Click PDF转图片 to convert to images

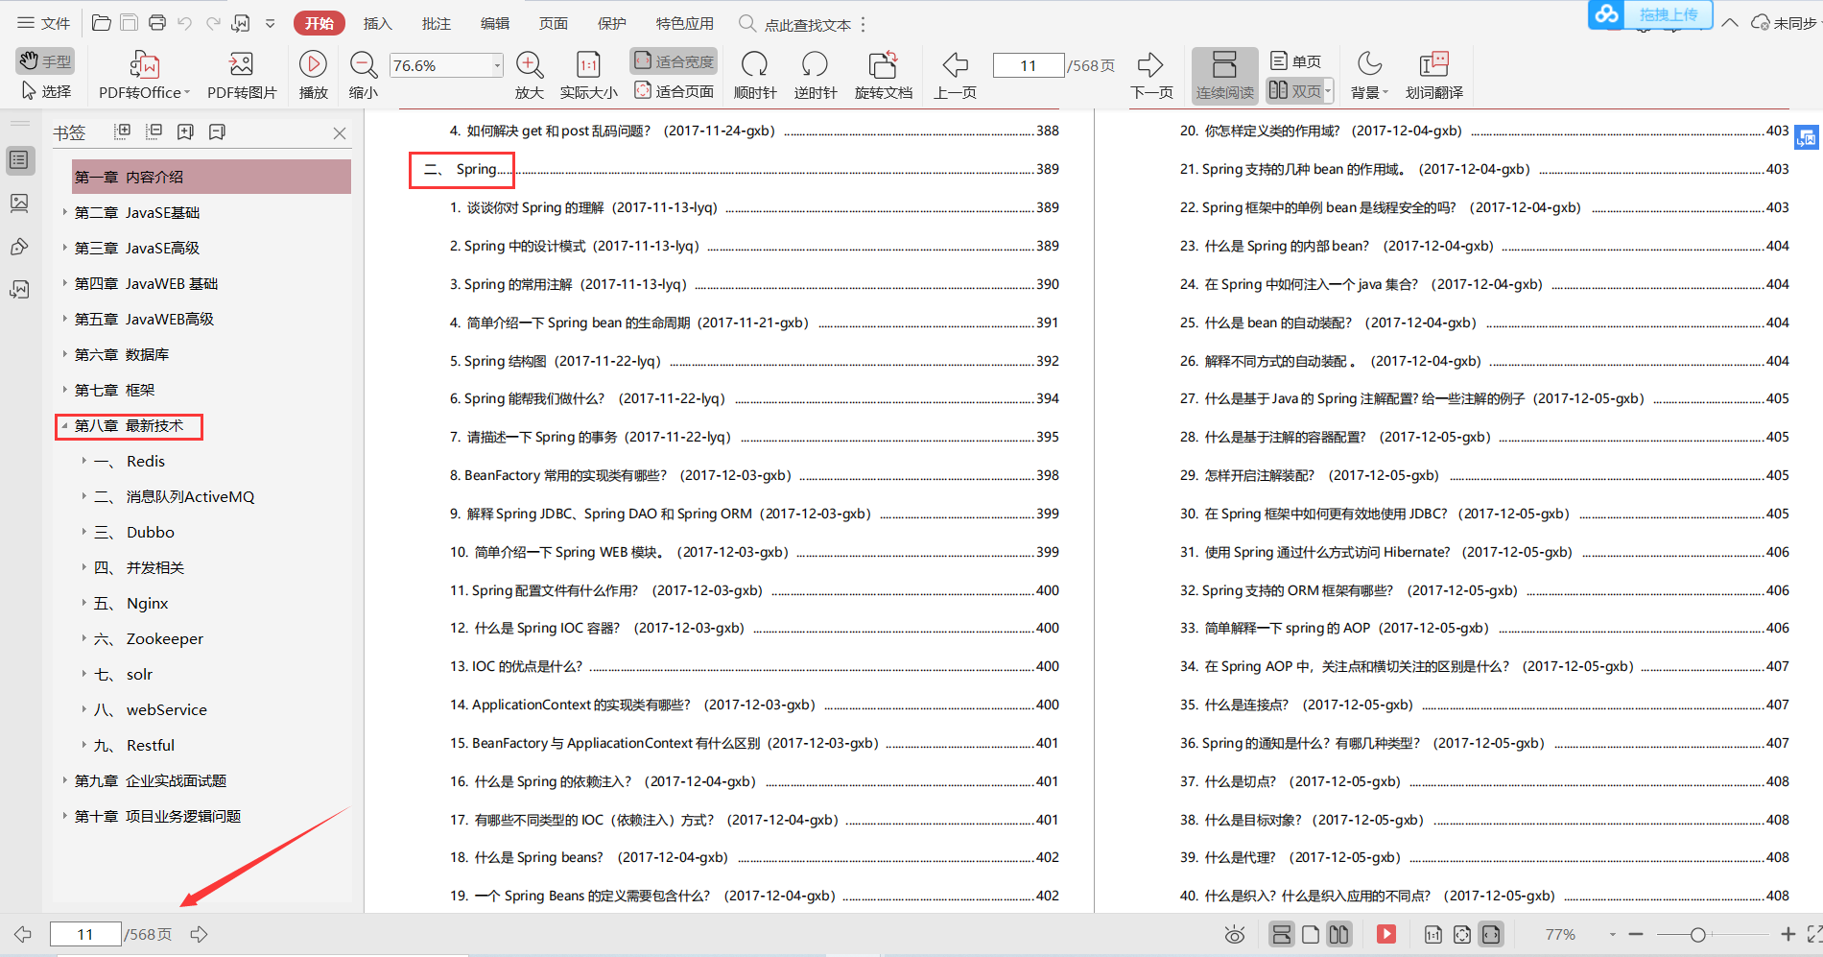coord(242,76)
